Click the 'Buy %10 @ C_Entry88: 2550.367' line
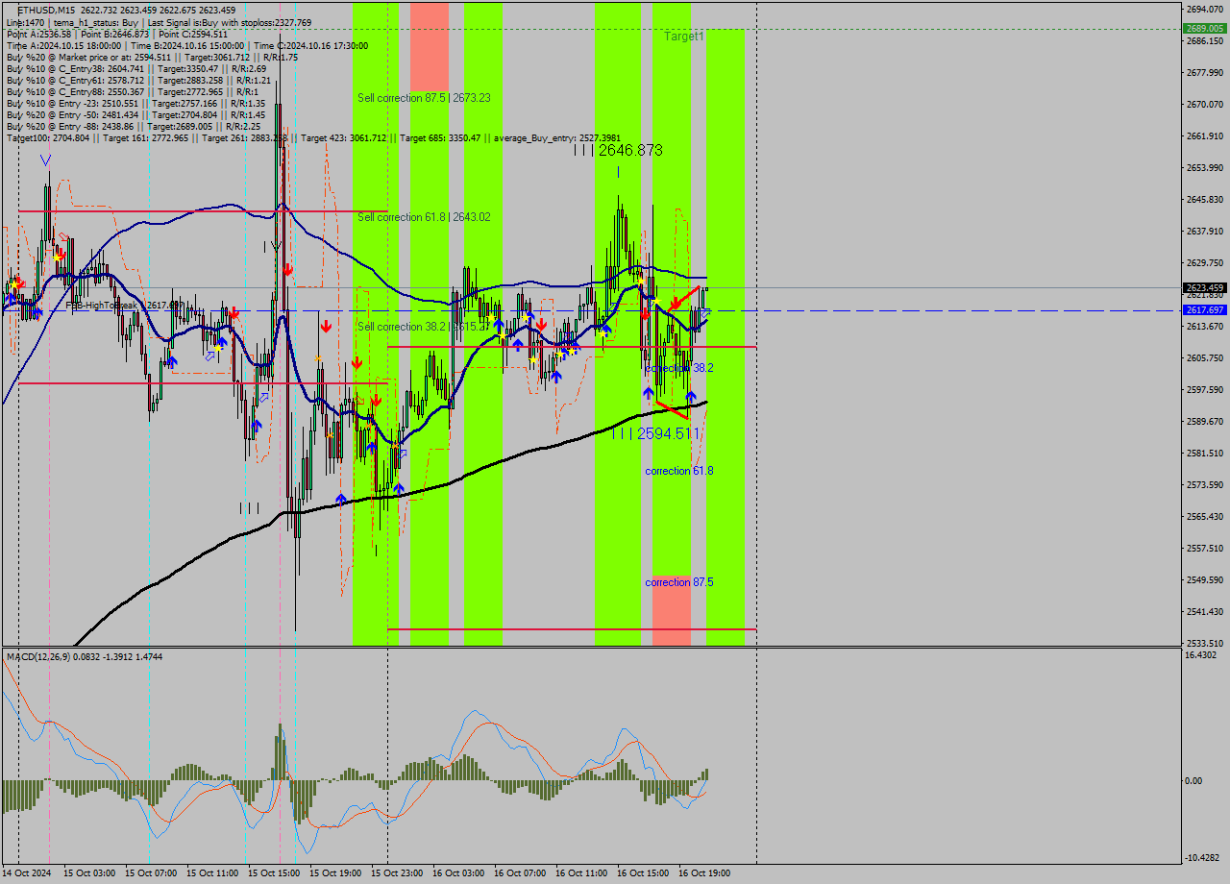 click(x=132, y=91)
